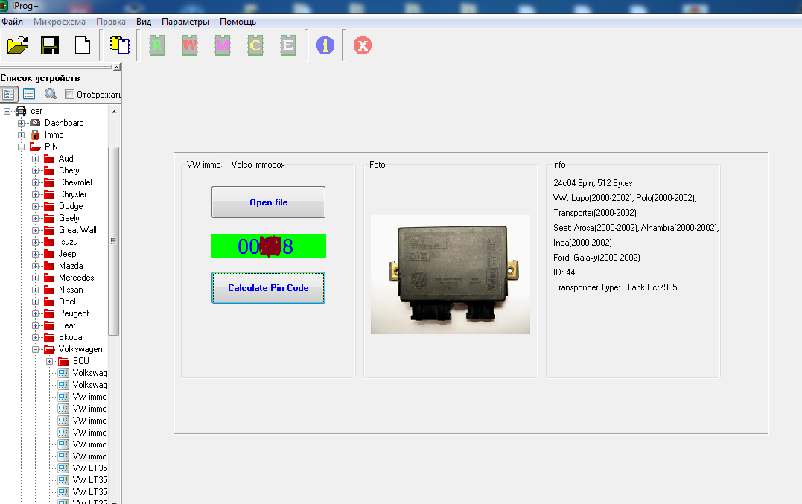The image size is (802, 504).
Task: Switch device list to list view icon
Action: [x=29, y=94]
